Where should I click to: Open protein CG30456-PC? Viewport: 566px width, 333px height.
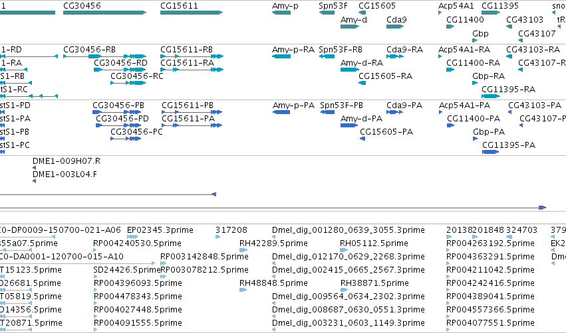click(x=136, y=132)
